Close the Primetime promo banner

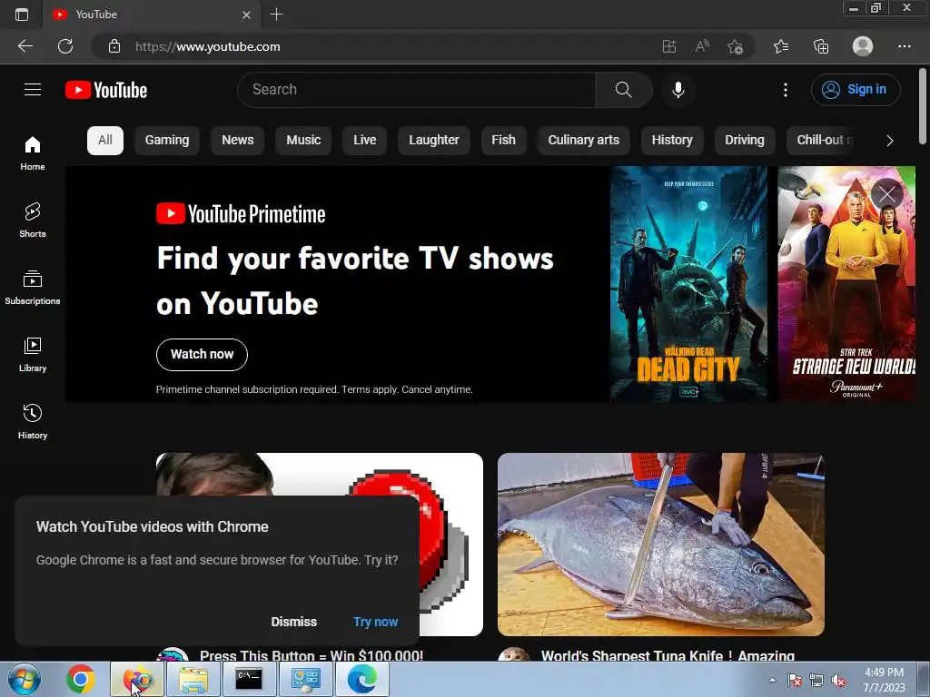click(x=886, y=194)
